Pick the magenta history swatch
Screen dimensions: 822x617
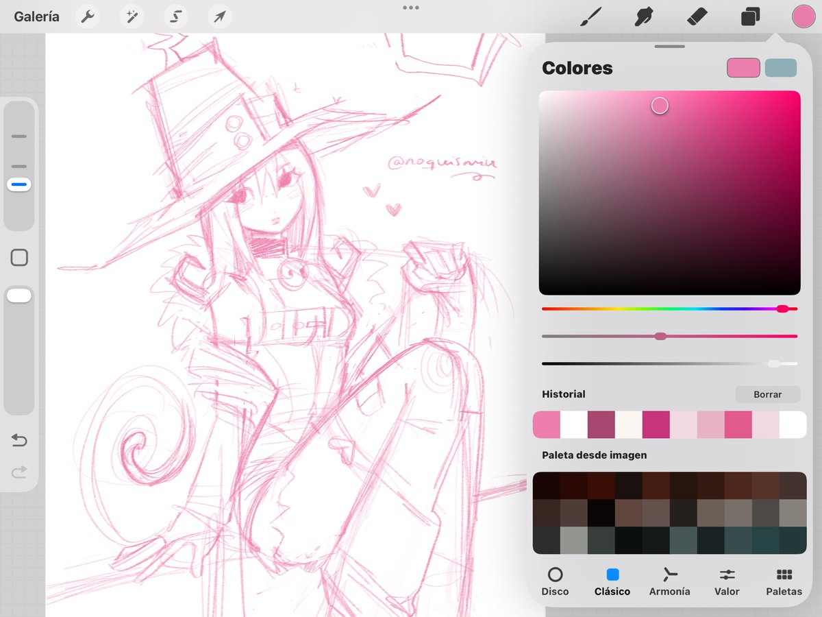click(656, 424)
